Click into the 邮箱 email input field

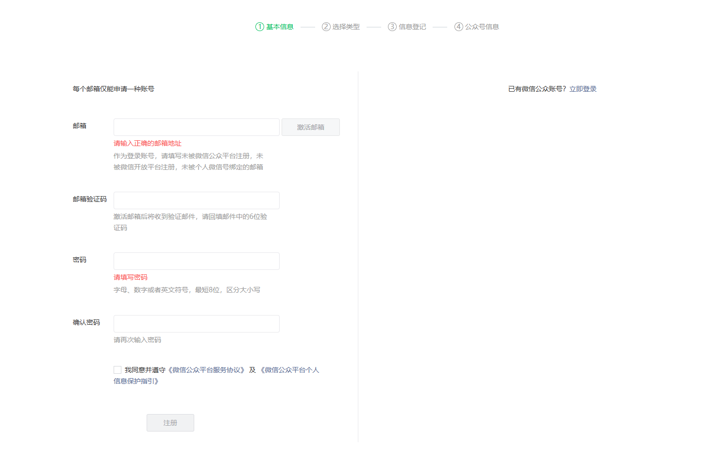tap(196, 127)
